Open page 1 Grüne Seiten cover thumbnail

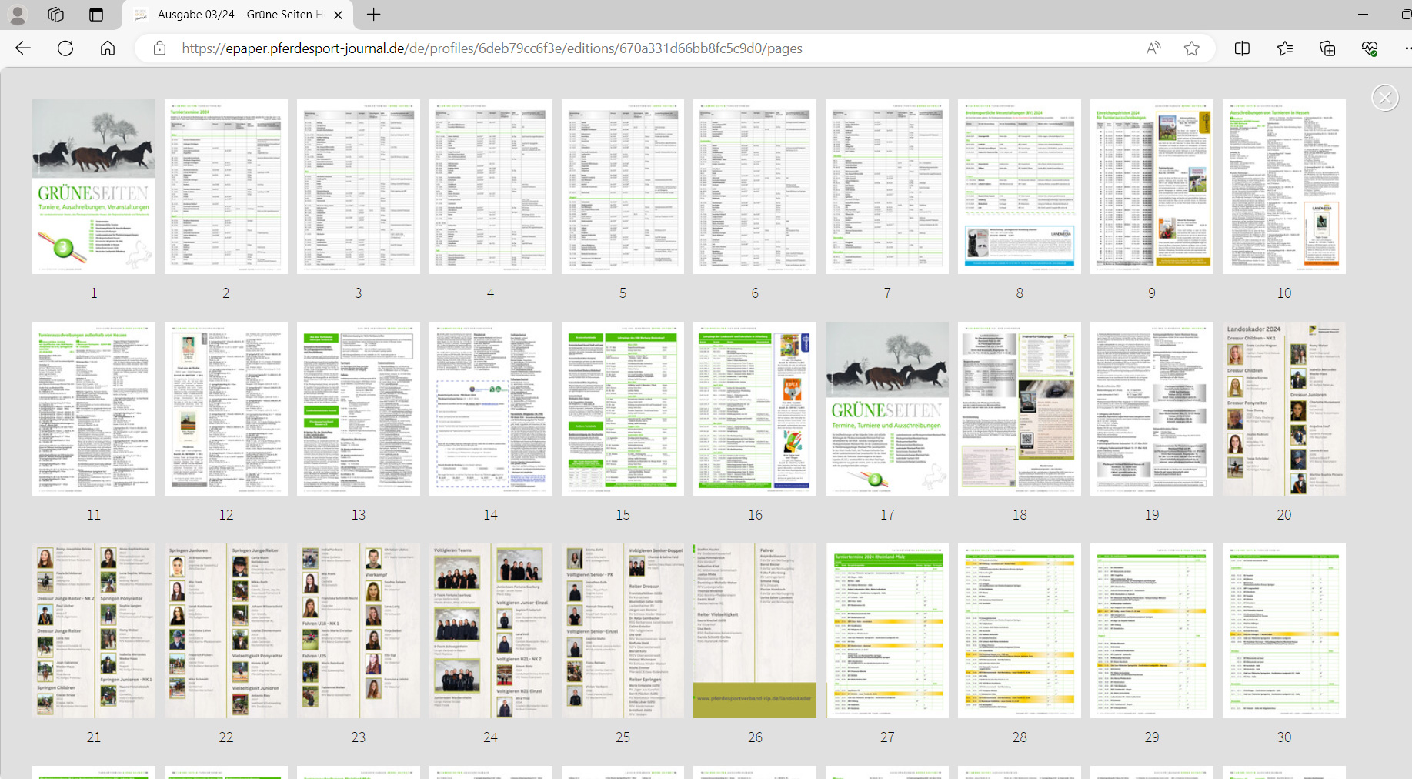(x=94, y=186)
